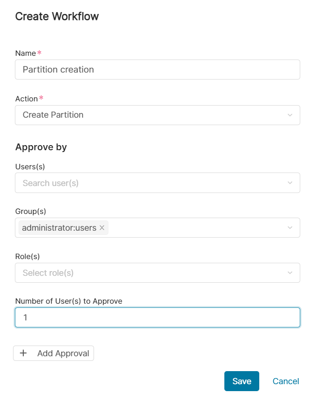Click the plus icon on Add Approval

coord(23,353)
